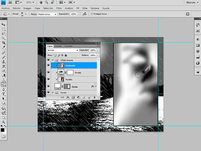Open the Filtro menu
201x151 pixels.
coord(59,8)
